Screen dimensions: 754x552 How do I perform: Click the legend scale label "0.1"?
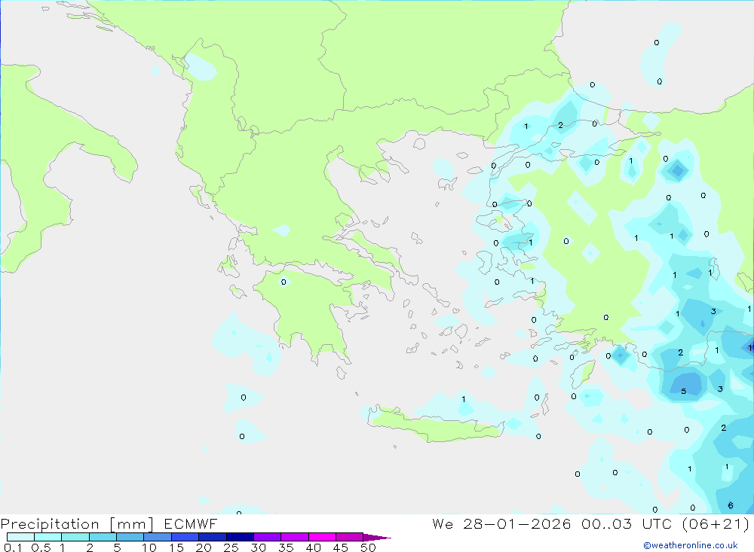(13, 547)
